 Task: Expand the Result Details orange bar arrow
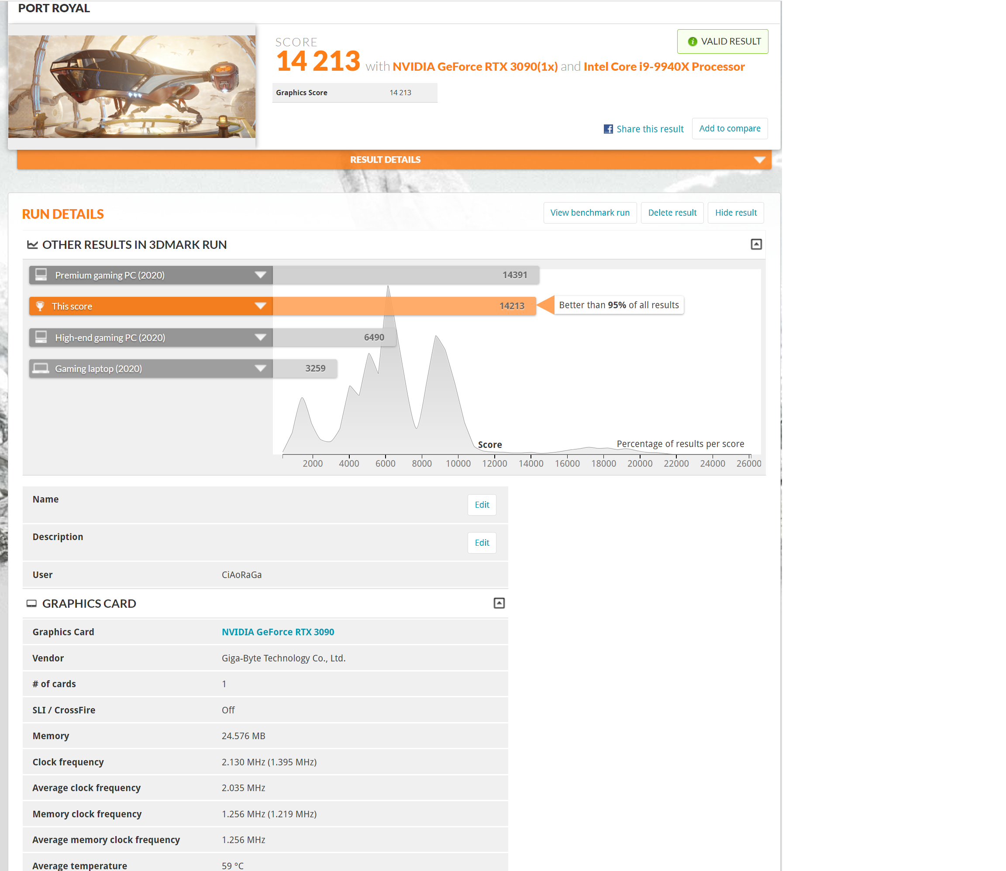759,160
